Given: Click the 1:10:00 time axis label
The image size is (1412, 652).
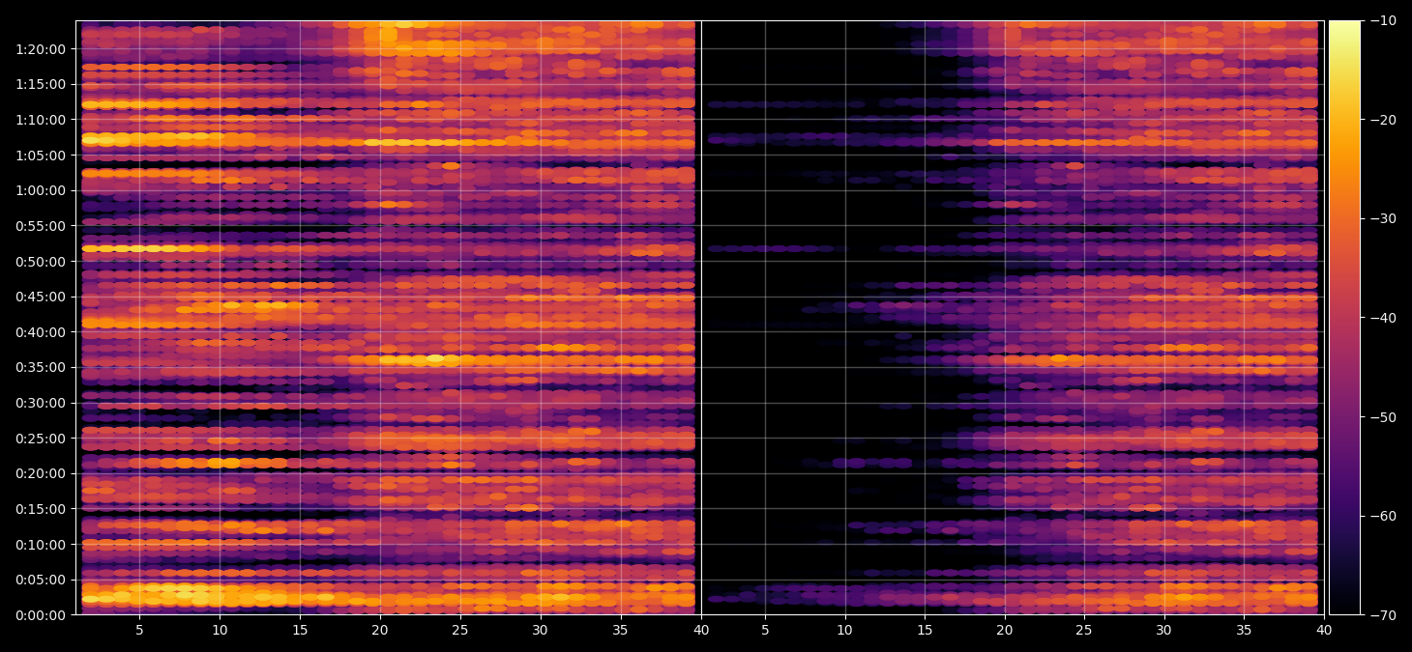Looking at the screenshot, I should pos(40,120).
